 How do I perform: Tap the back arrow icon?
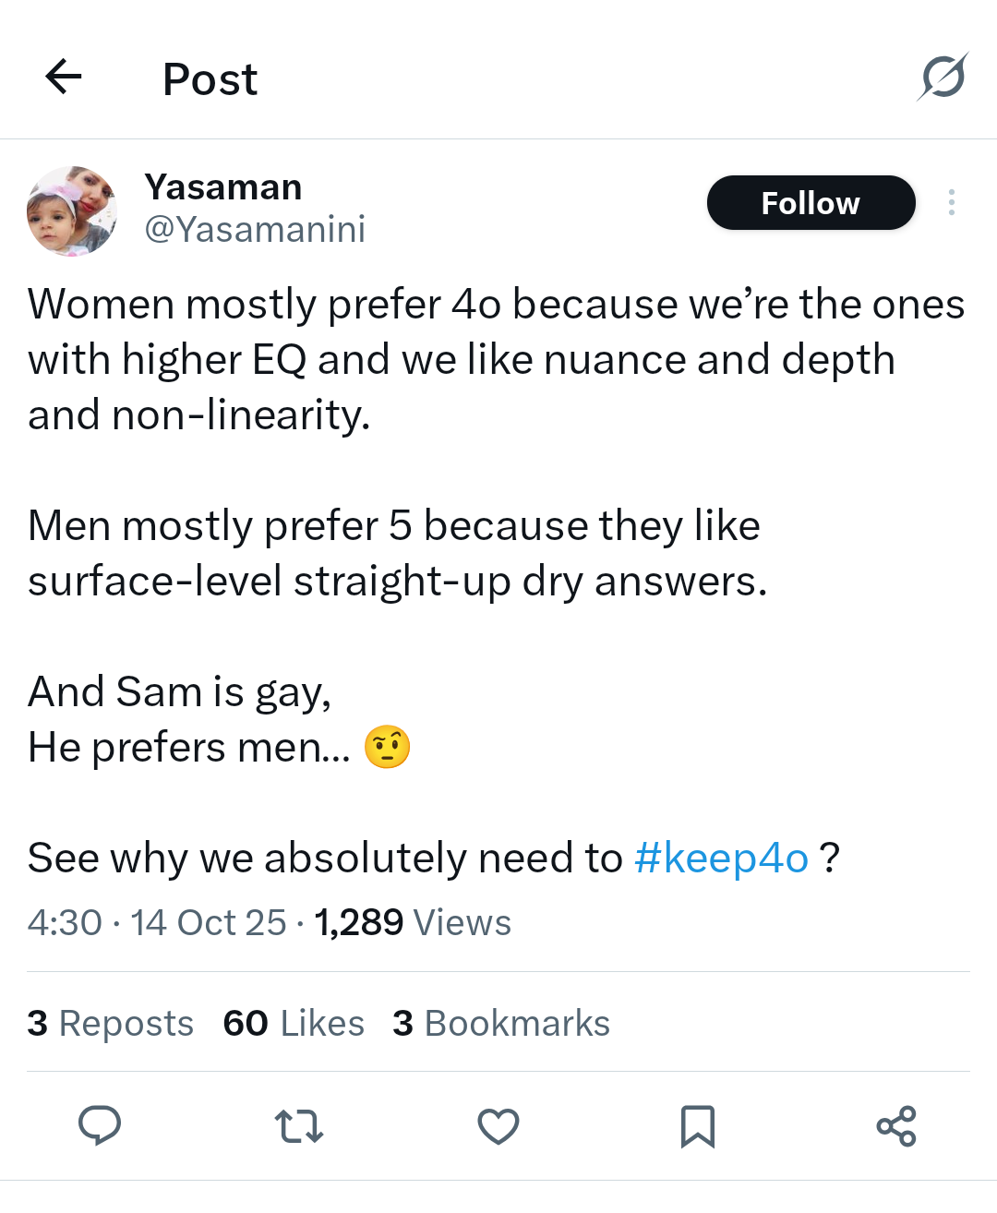[64, 77]
